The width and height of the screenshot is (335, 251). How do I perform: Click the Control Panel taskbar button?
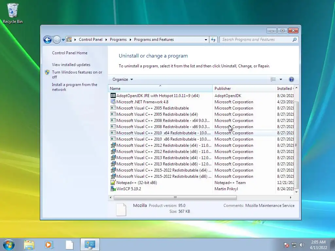[90, 244]
